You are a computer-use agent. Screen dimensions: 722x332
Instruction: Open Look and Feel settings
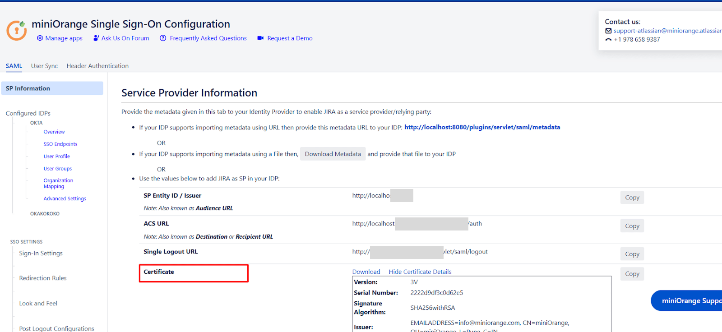coord(38,304)
